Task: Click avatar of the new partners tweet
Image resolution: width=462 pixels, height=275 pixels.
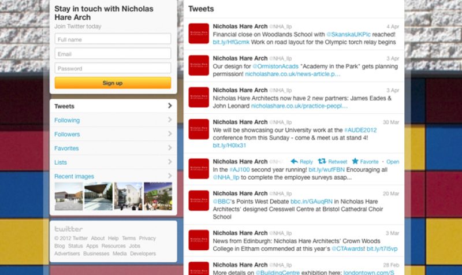Action: coord(199,97)
